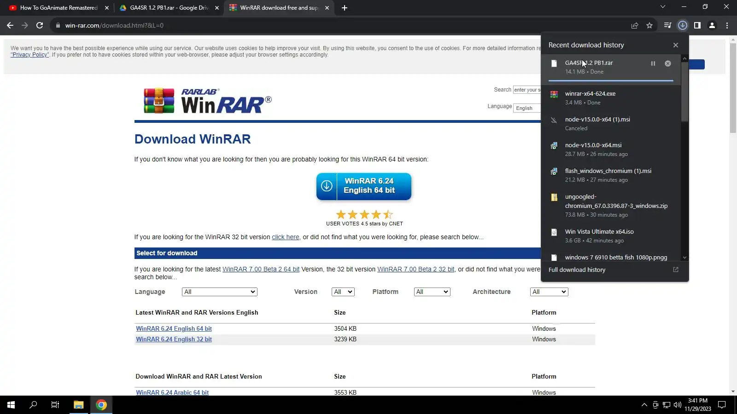Screen dimensions: 737x414
Task: Open the network icon in system tray
Action: [x=666, y=405]
